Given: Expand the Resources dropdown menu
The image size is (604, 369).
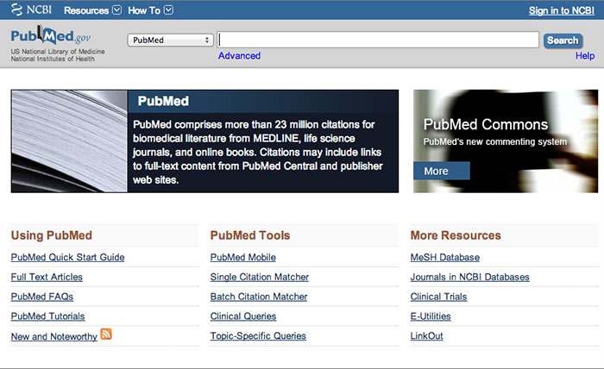Looking at the screenshot, I should click(92, 10).
